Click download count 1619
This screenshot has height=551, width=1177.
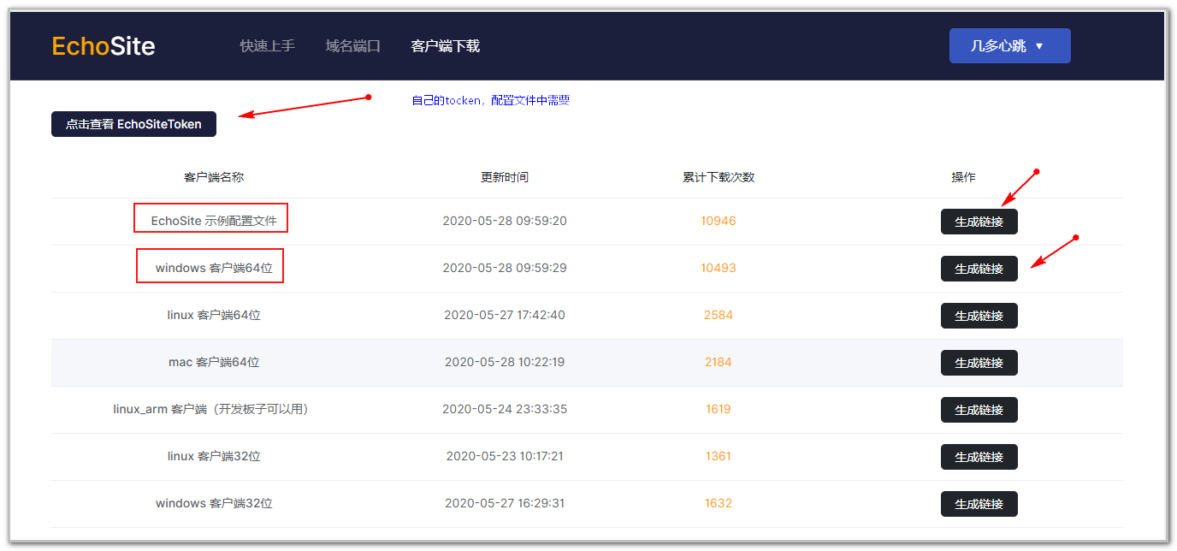pyautogui.click(x=719, y=409)
